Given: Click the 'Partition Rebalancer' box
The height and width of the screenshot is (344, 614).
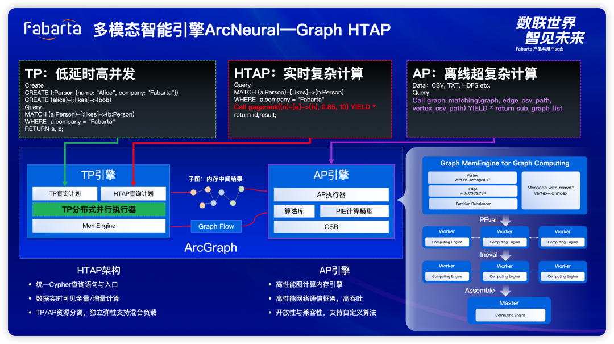Looking at the screenshot, I should pos(473,204).
